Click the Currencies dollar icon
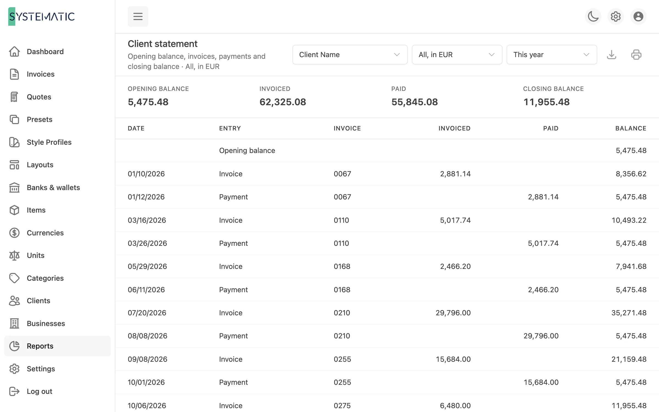The width and height of the screenshot is (659, 412). click(14, 233)
